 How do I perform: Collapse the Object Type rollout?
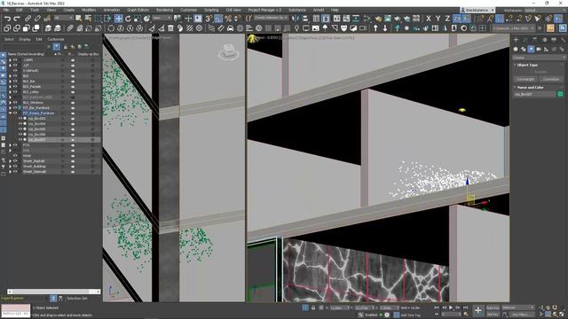(x=527, y=65)
